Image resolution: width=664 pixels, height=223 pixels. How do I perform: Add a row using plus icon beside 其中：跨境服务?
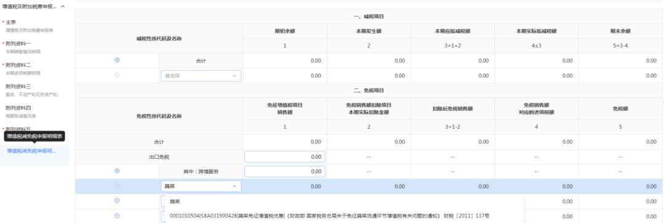coord(117,171)
